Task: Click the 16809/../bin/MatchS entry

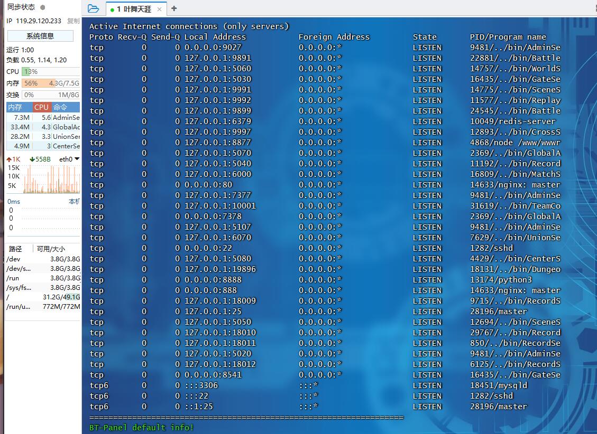Action: pos(515,174)
